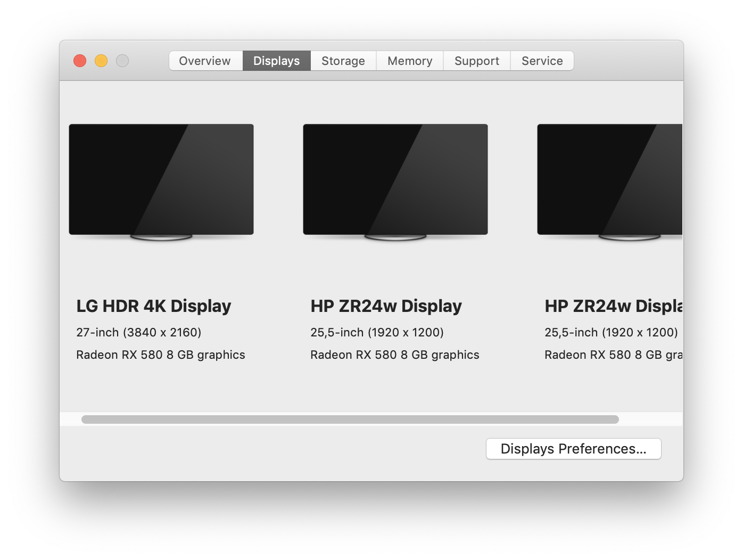Click the partially cut-off third monitor image
This screenshot has width=743, height=560.
pyautogui.click(x=610, y=182)
